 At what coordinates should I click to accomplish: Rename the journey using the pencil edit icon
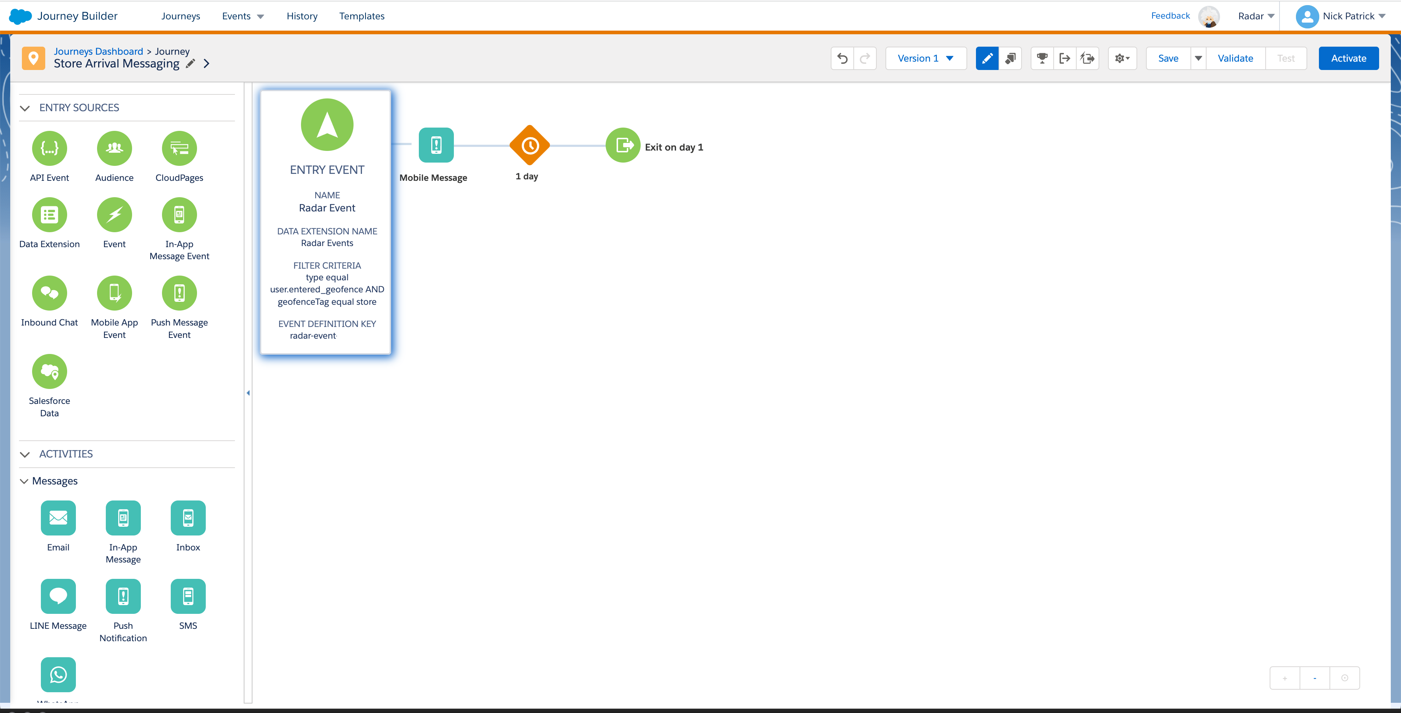190,63
